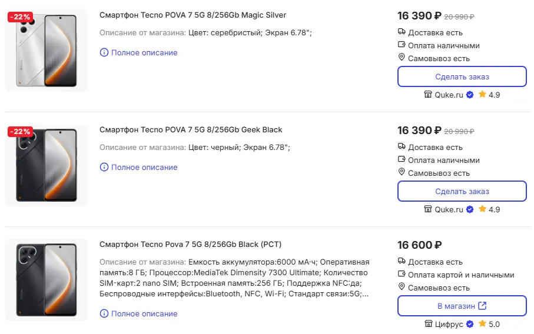The width and height of the screenshot is (534, 334).
Task: Click external link icon in В магазин button
Action: [x=482, y=306]
